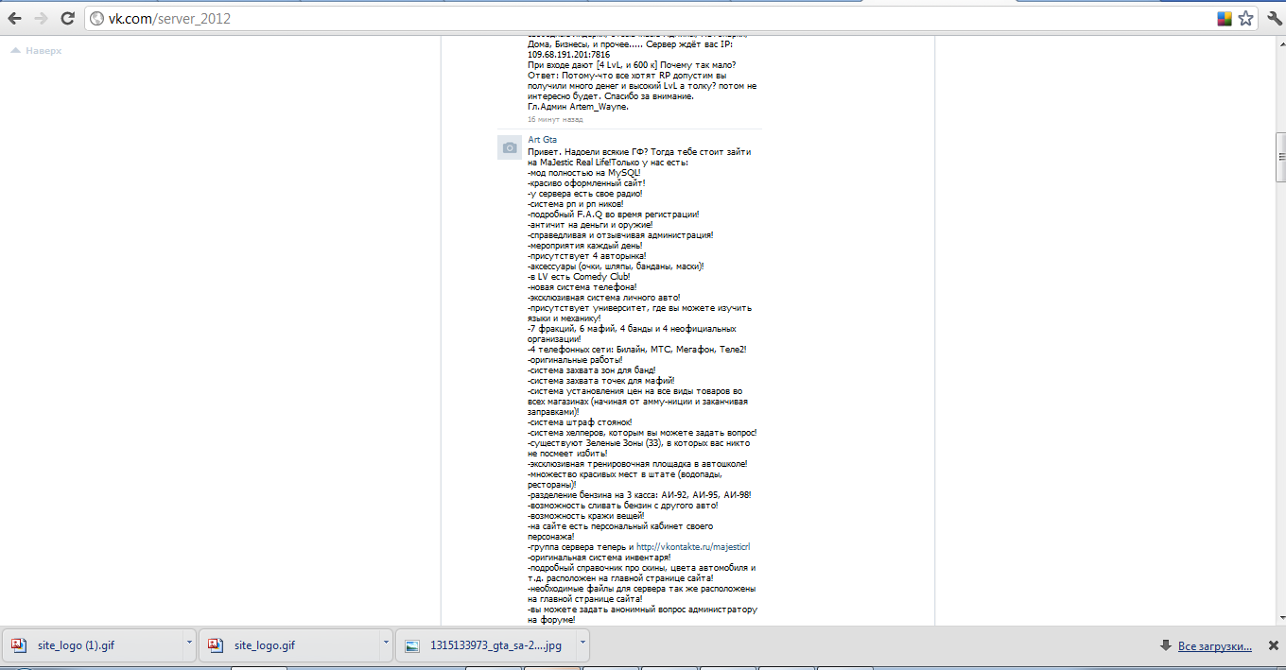
Task: Bookmark this page with the star
Action: pyautogui.click(x=1245, y=18)
